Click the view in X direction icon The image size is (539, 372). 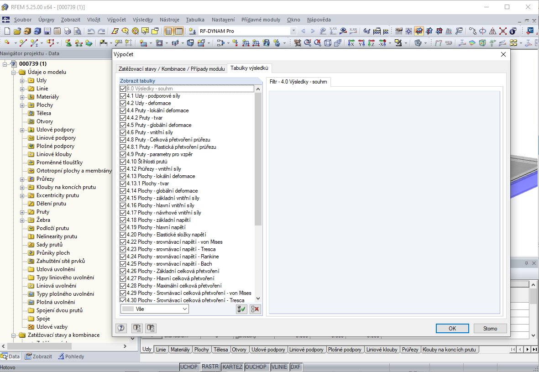[351, 43]
